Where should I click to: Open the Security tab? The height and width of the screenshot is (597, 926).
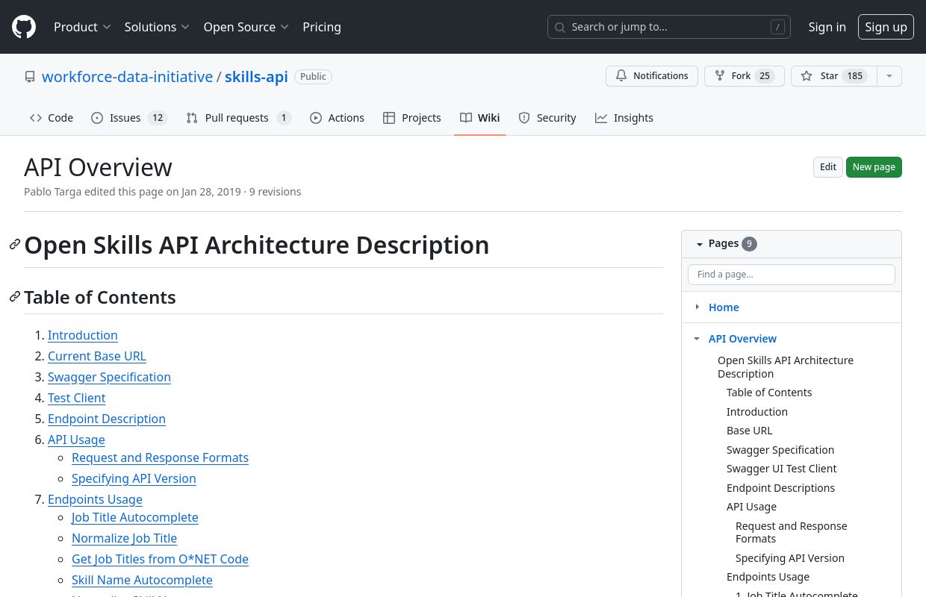pos(547,118)
